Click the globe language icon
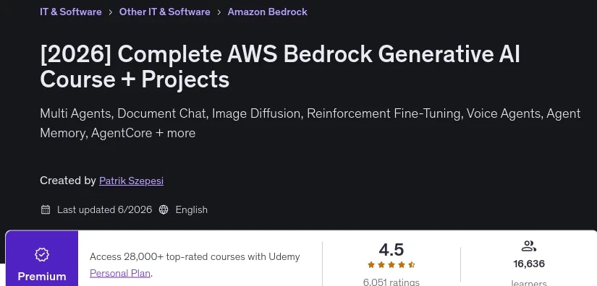Image resolution: width=597 pixels, height=286 pixels. [x=164, y=209]
